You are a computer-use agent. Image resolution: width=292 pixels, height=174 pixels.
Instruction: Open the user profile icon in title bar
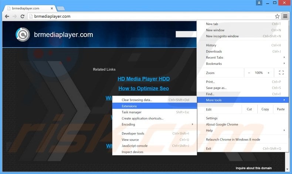(259, 3)
